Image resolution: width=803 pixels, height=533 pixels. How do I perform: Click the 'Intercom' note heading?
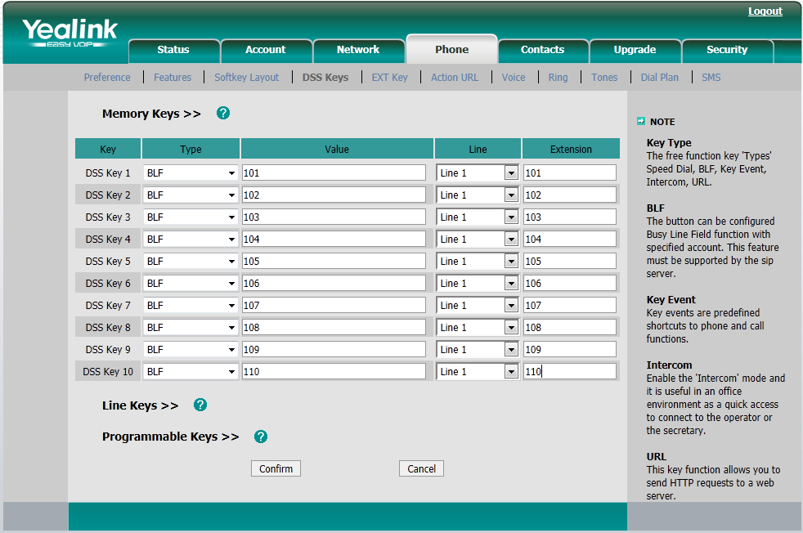coord(669,365)
